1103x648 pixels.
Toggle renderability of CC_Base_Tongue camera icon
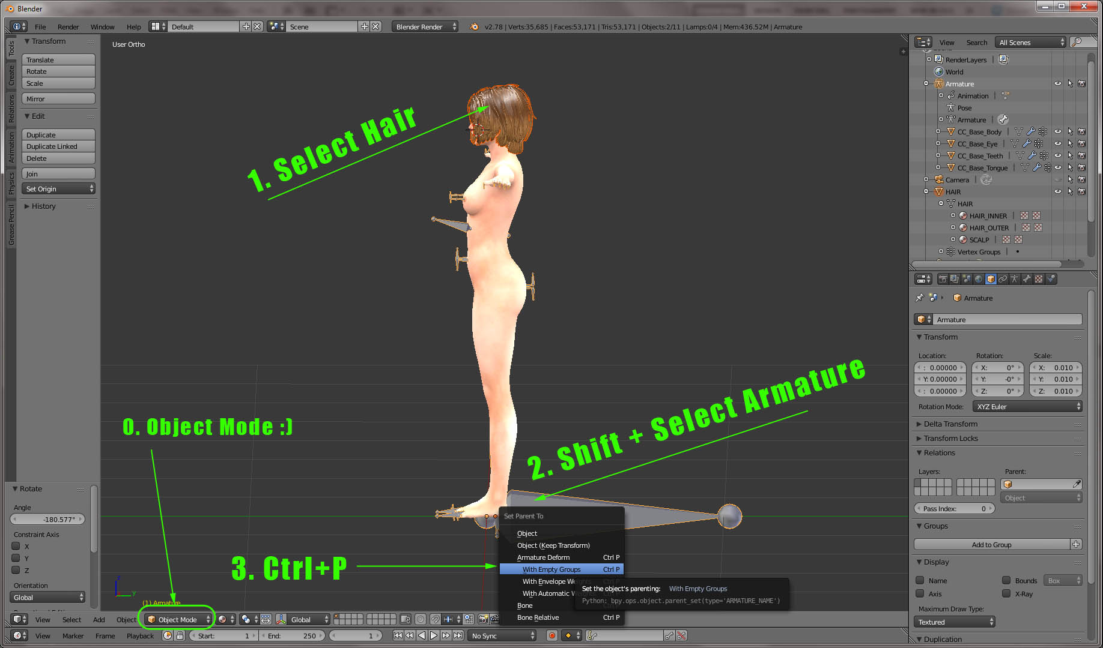[1081, 167]
